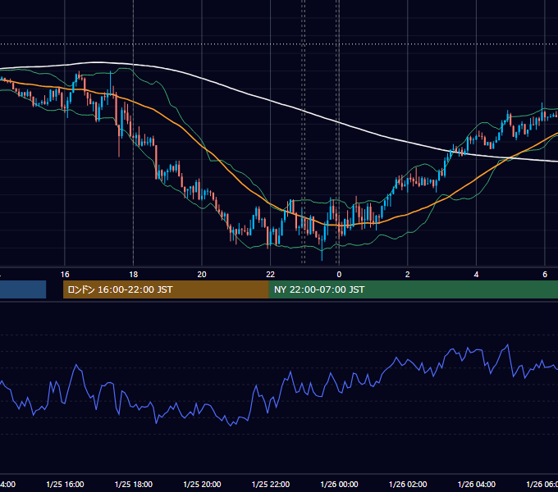Click the 0 hour label on the price chart axis
Image resolution: width=558 pixels, height=492 pixels.
(339, 275)
